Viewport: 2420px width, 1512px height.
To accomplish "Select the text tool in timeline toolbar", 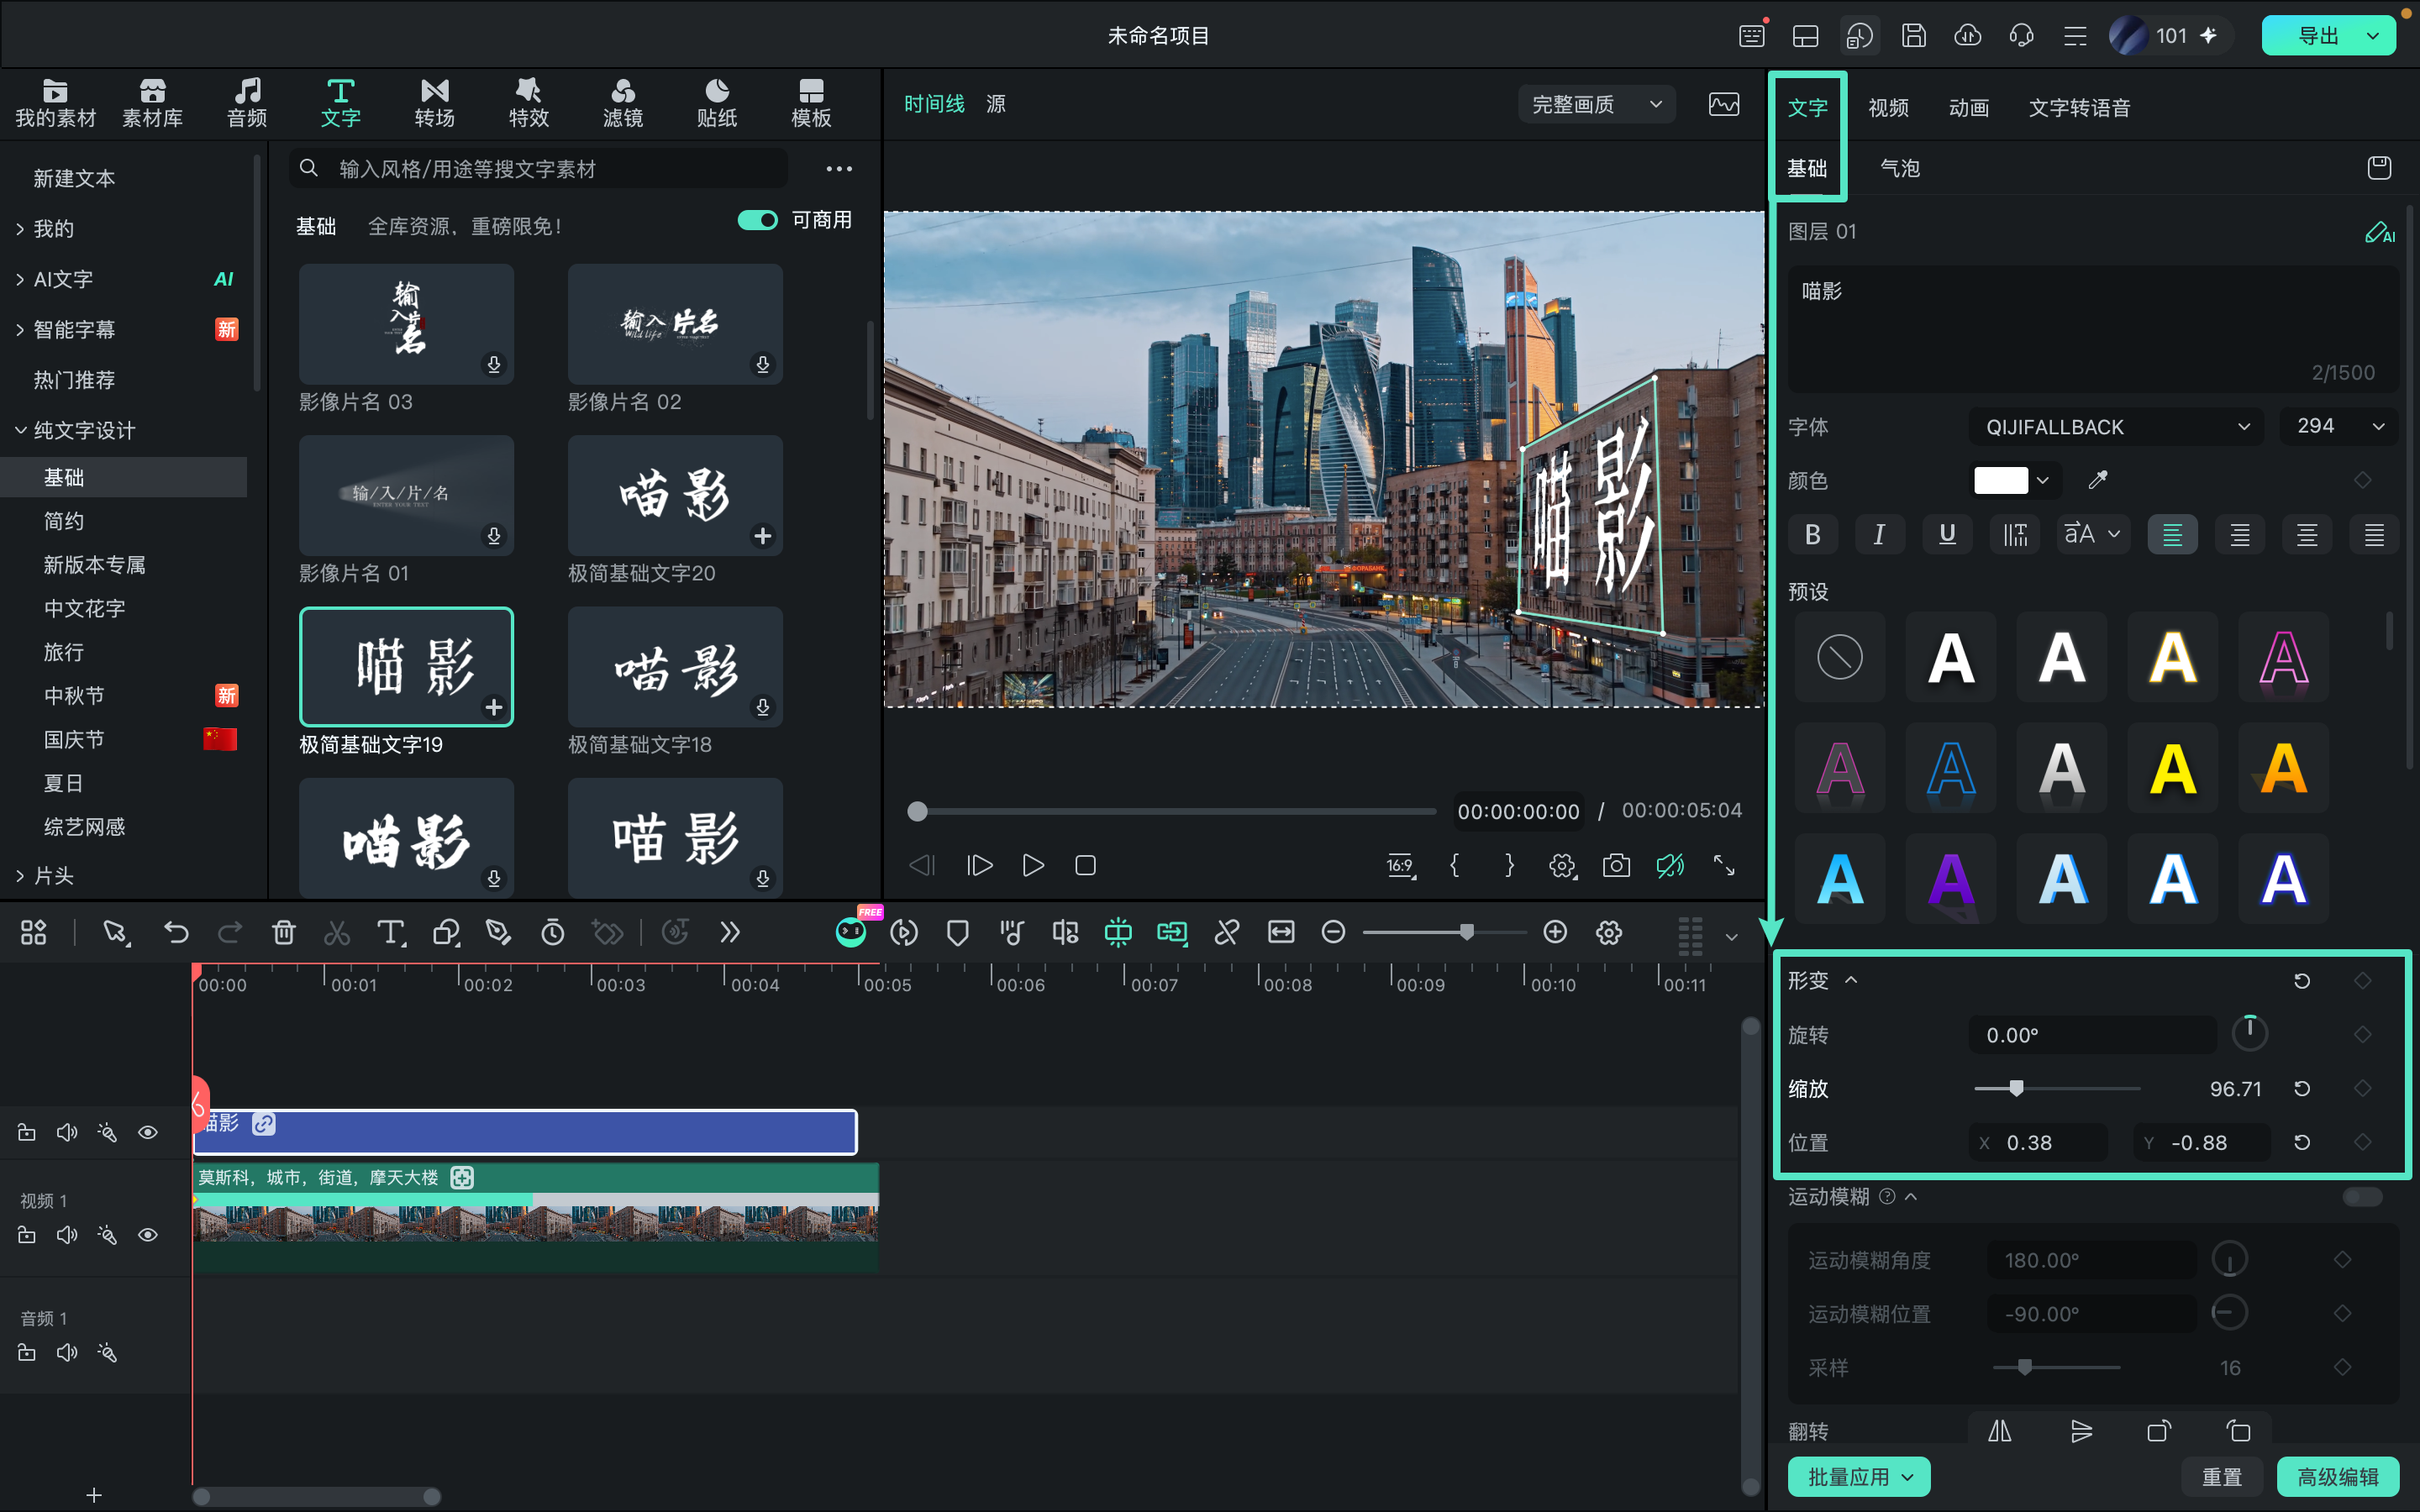I will click(x=390, y=933).
